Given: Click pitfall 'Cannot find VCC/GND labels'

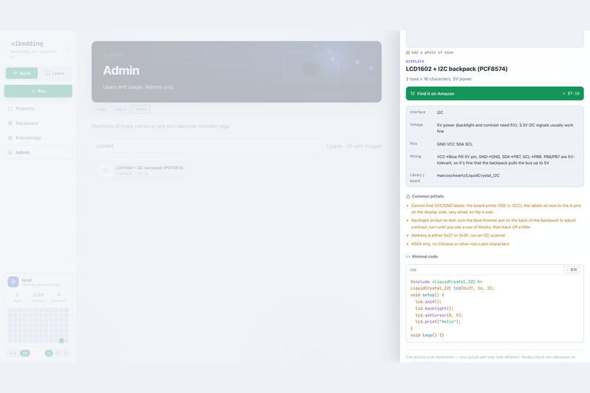Looking at the screenshot, I should 496,209.
